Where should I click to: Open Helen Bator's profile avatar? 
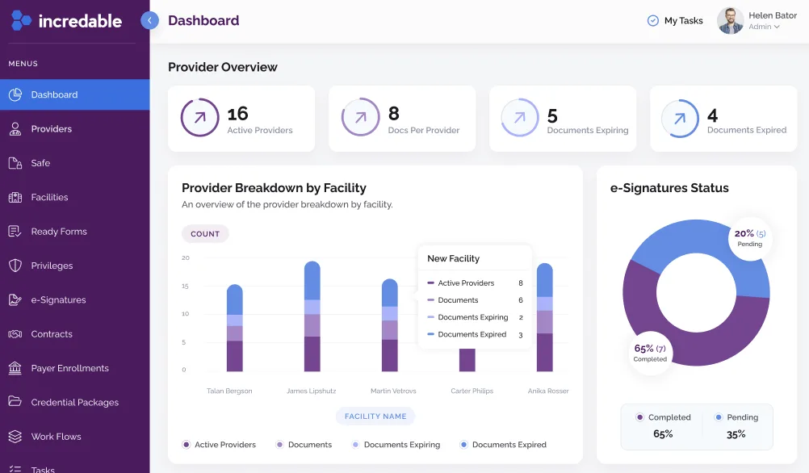(730, 21)
